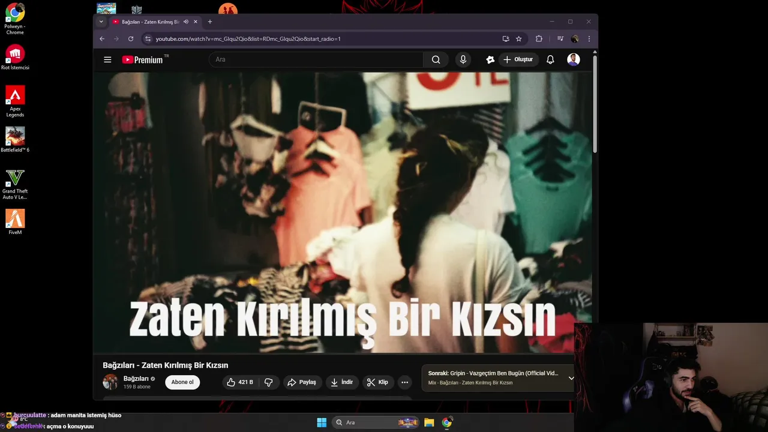Open the Polweyn - Chrome desktop shortcut
The width and height of the screenshot is (768, 432).
coord(15,19)
